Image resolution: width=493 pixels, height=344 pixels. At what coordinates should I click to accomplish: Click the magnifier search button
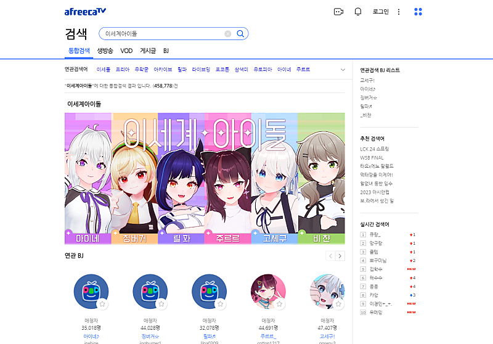coord(240,34)
